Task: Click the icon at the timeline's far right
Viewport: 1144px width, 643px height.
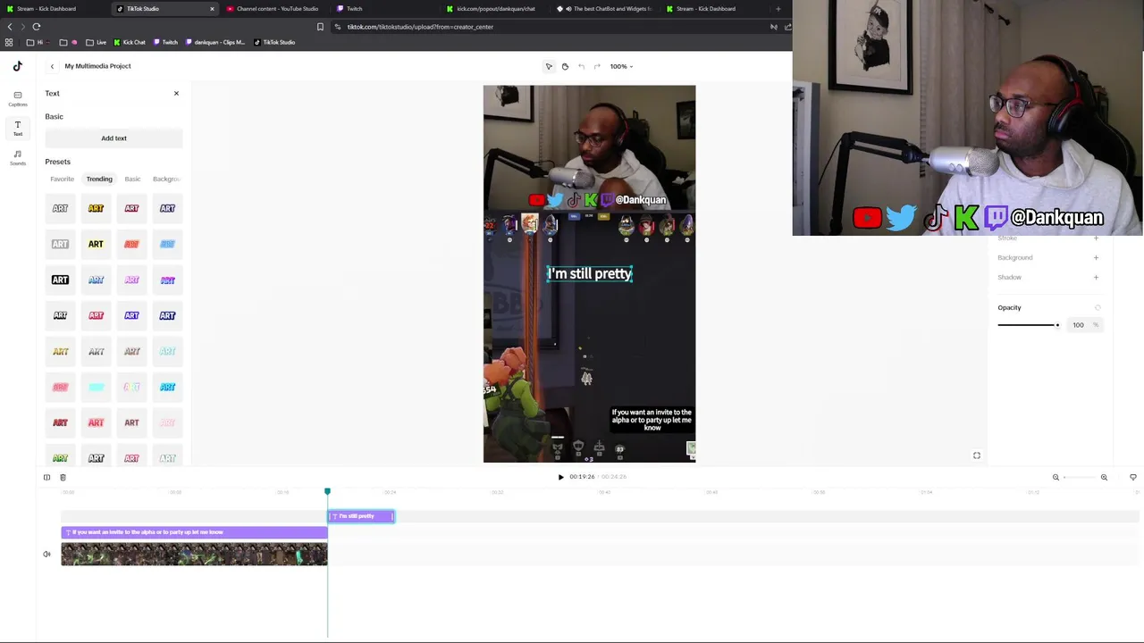Action: (x=1133, y=477)
